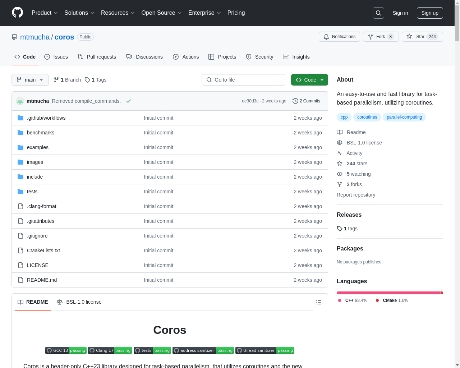Click the folder icon beside examples
The height and width of the screenshot is (368, 460).
click(20, 147)
